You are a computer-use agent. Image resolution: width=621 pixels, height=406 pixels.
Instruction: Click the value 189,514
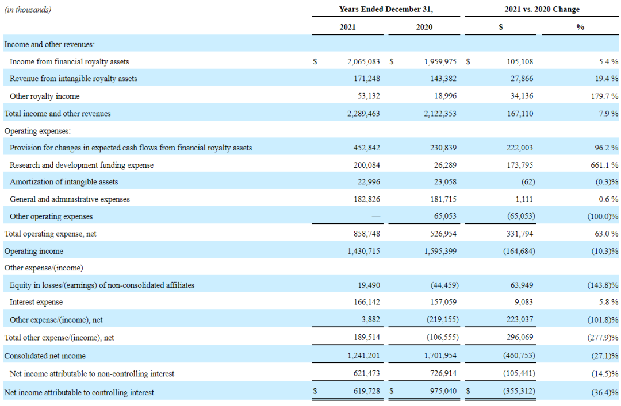[x=367, y=338]
